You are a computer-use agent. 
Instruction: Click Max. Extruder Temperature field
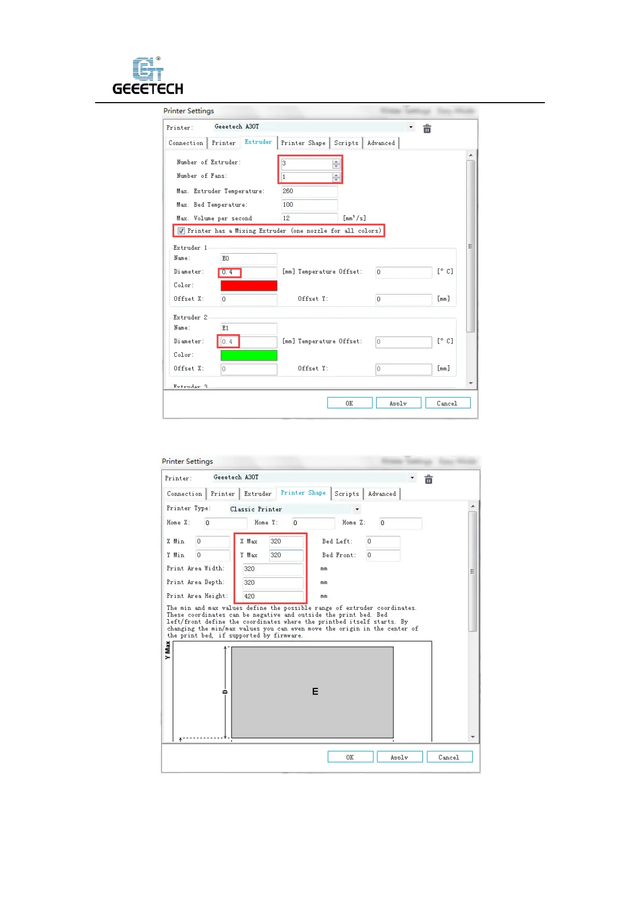click(309, 191)
